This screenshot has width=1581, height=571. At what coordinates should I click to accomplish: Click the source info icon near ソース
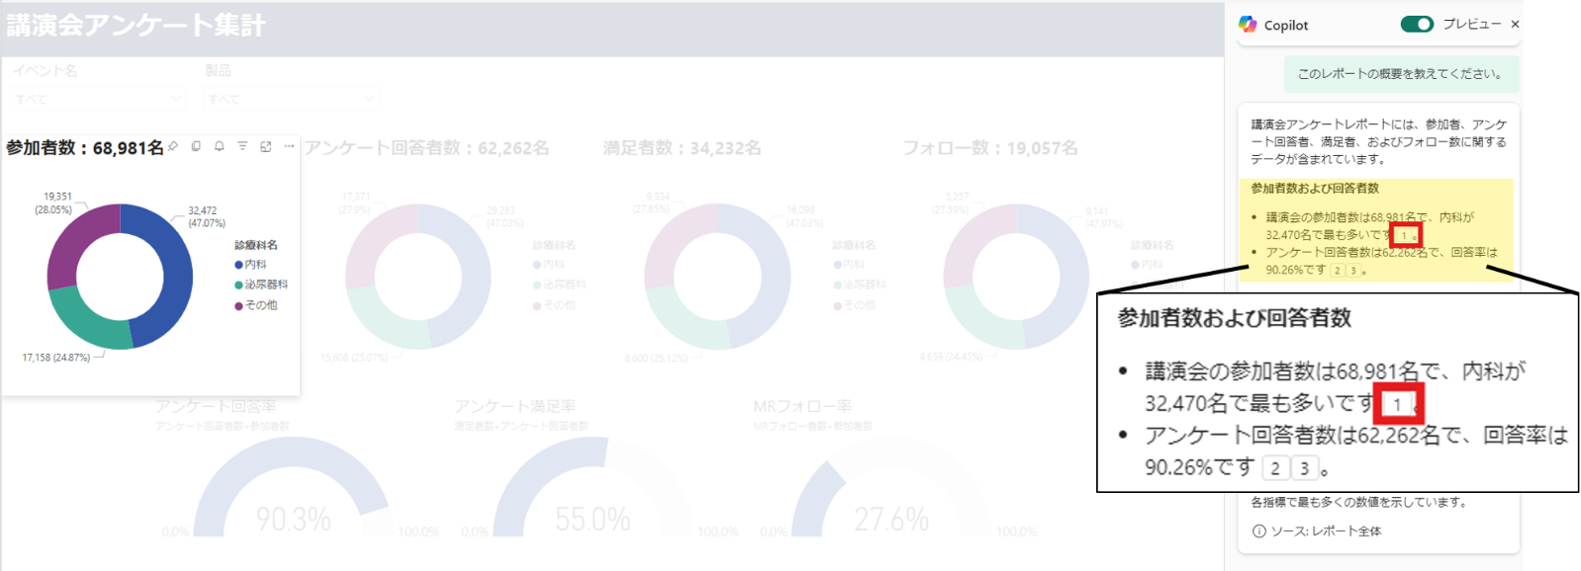click(1258, 531)
